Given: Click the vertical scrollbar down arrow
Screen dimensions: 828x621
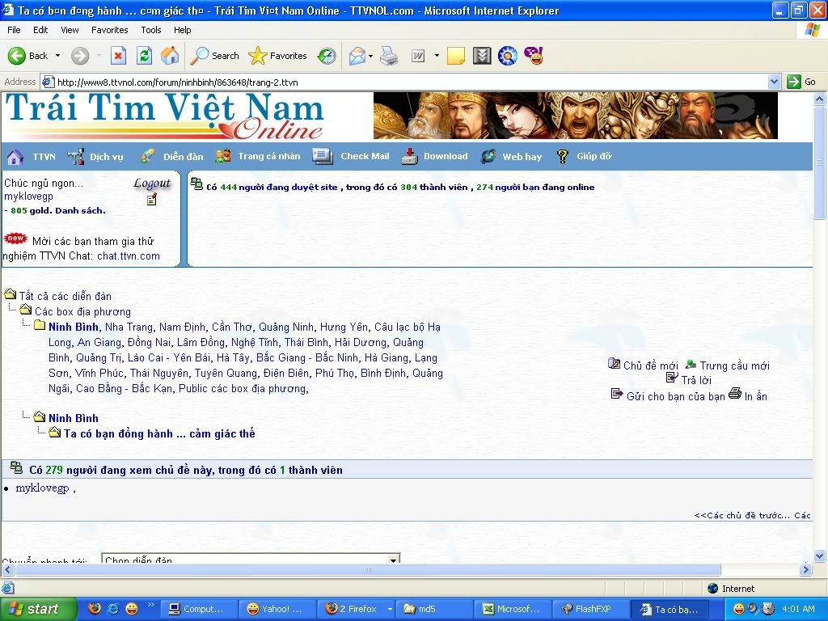Looking at the screenshot, I should (x=820, y=556).
